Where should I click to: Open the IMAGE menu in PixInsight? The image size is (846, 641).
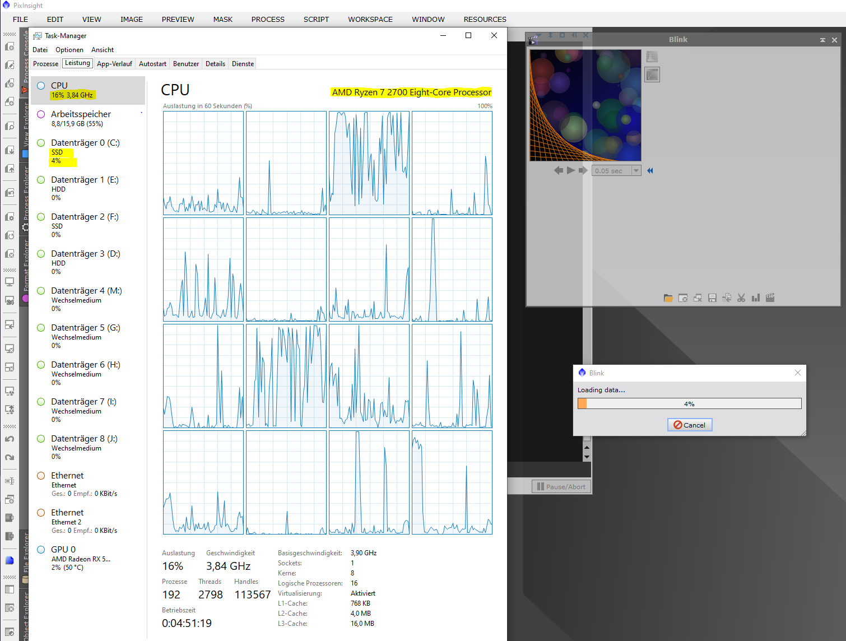pos(132,19)
